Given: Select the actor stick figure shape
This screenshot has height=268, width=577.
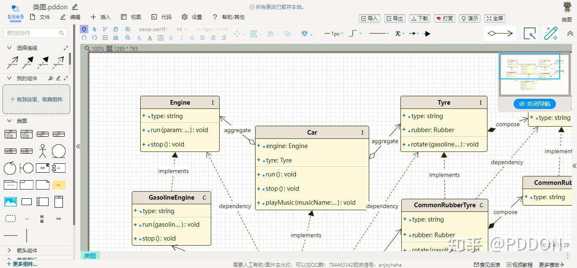Looking at the screenshot, I should [42, 151].
